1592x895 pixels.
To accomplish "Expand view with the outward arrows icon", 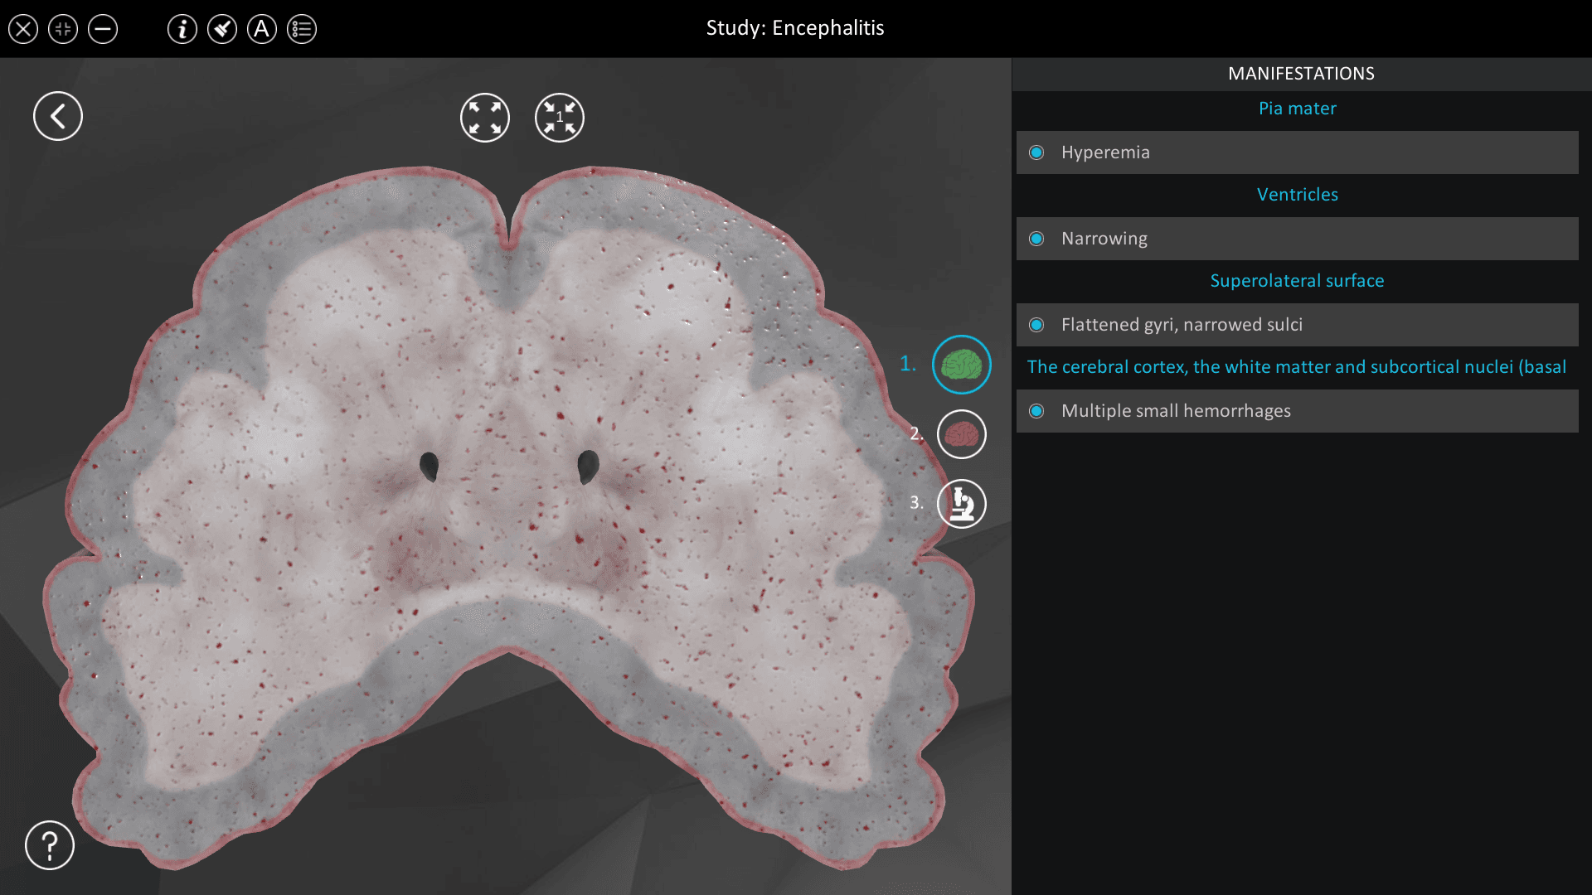I will (485, 118).
